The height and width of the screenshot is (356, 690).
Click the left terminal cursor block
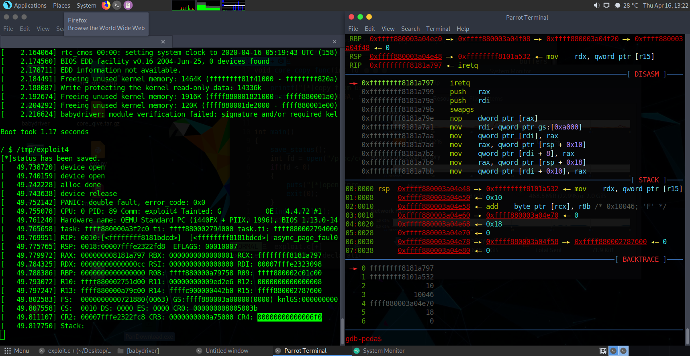point(2,335)
